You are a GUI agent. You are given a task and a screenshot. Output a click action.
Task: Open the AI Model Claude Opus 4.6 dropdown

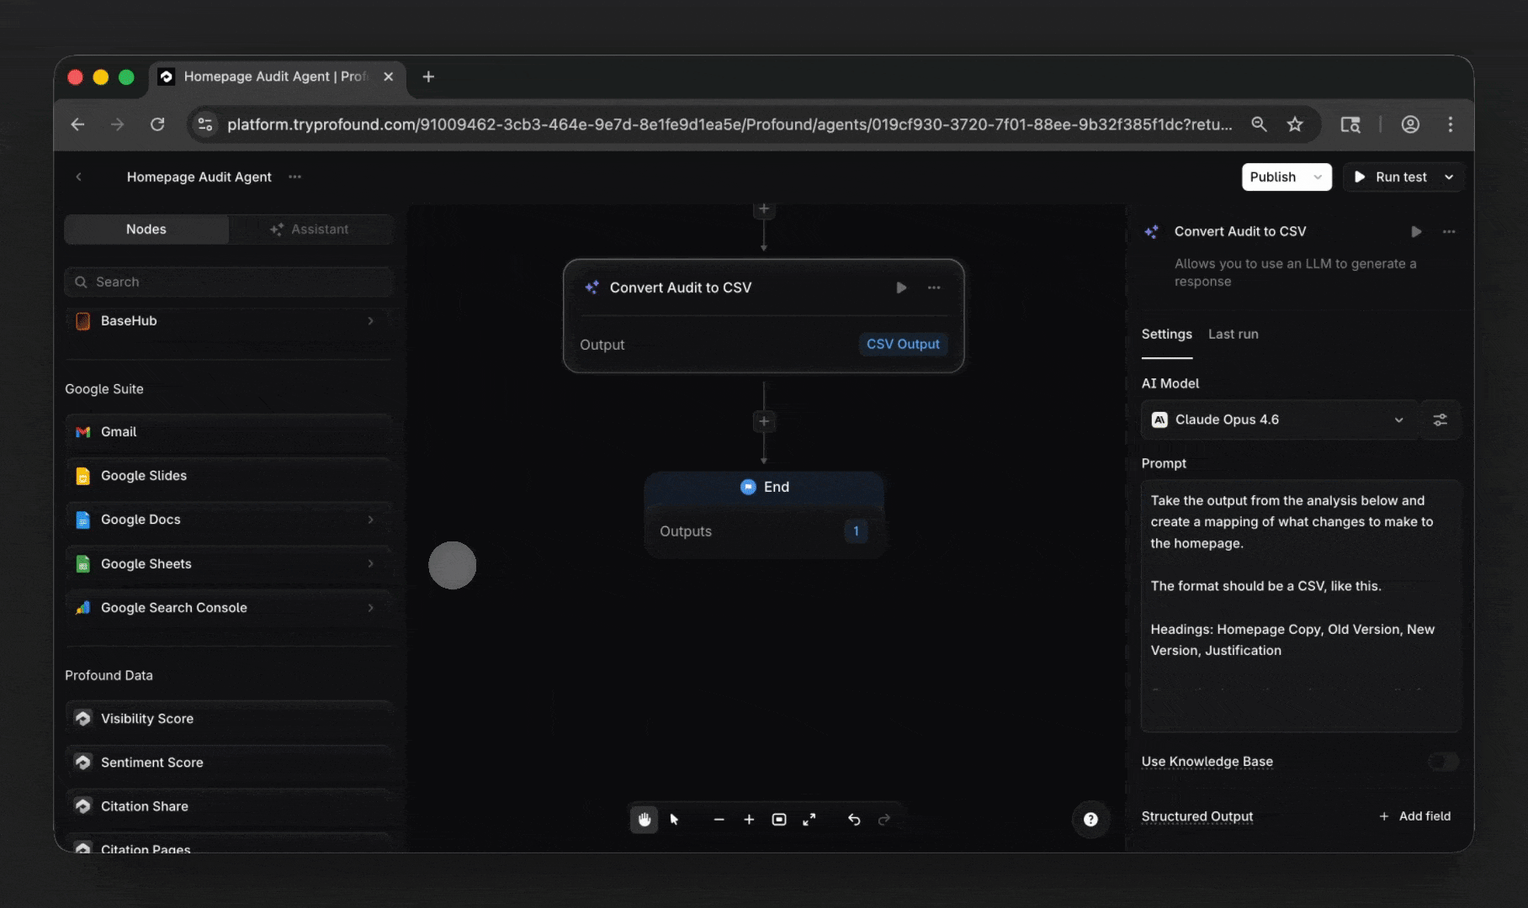coord(1279,420)
